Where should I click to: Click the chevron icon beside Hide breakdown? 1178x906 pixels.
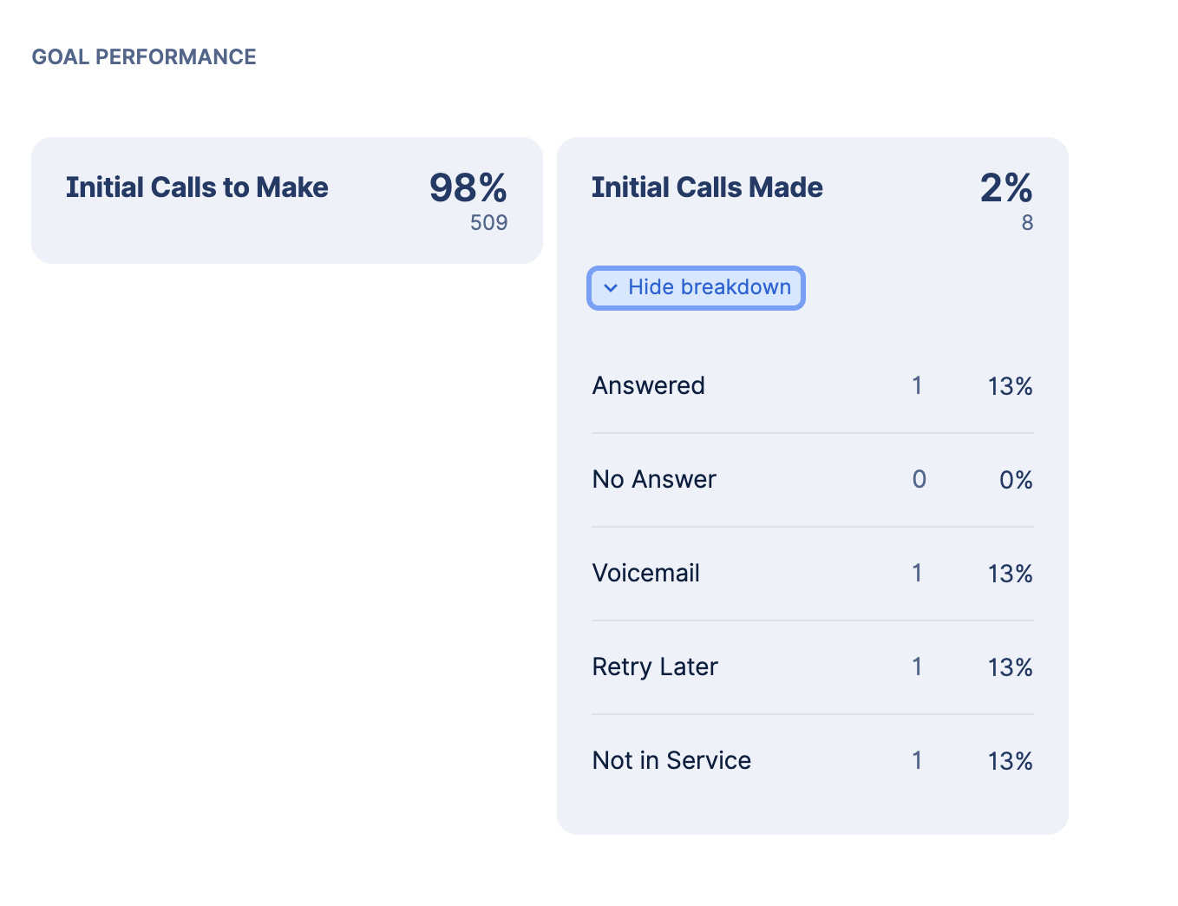click(x=611, y=288)
